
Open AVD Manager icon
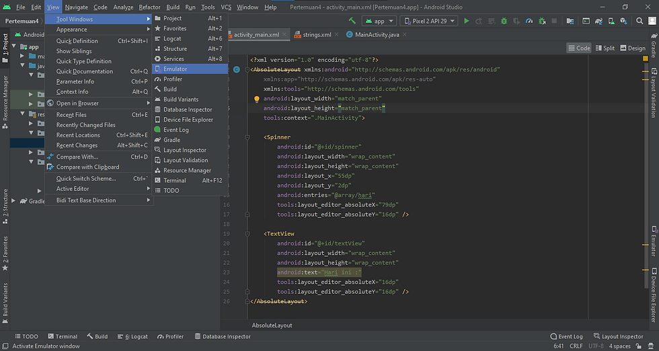click(x=611, y=21)
